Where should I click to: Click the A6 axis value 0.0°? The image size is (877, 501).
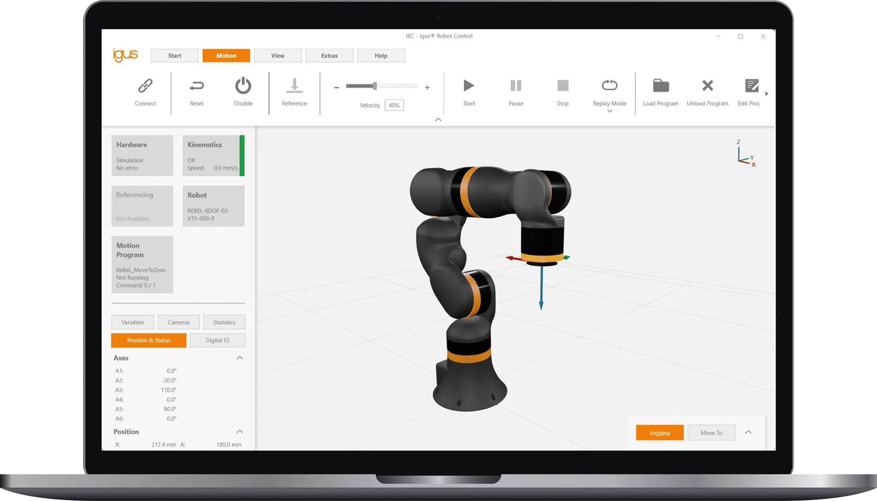171,419
